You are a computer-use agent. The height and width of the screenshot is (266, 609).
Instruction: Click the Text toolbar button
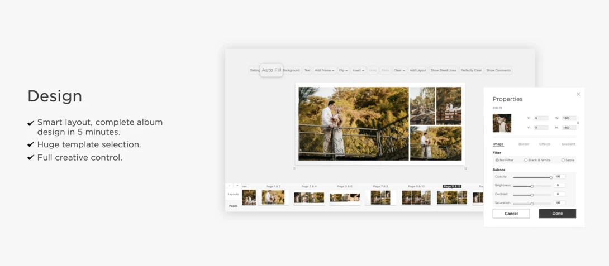click(307, 71)
